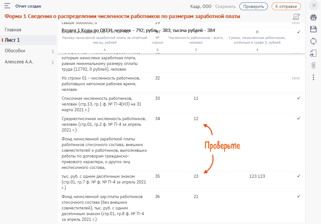321x224 pixels.
Task: Click value 23 in row 35
Action: (196, 176)
